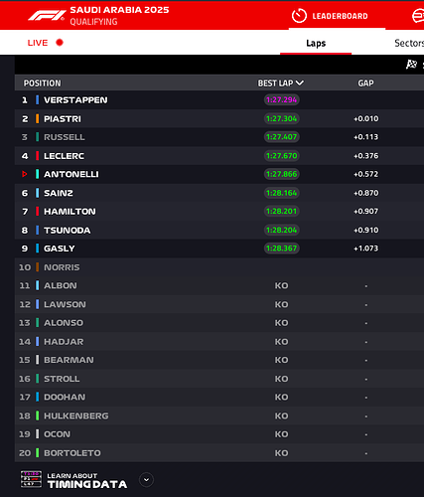Viewport: 424px width, 497px height.
Task: Expand the Learn About Timing Data section
Action: click(x=146, y=480)
